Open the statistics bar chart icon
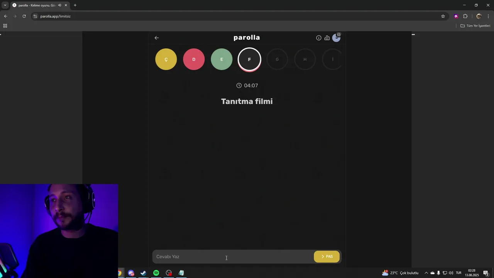 (327, 38)
